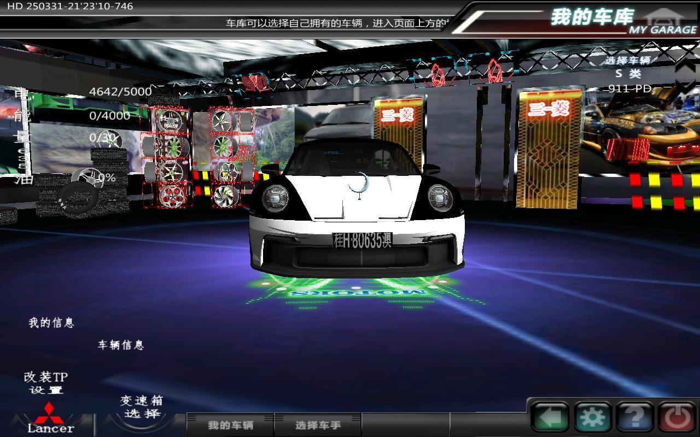Open the 我的车辆 tab
Image resolution: width=700 pixels, height=437 pixels.
(230, 425)
